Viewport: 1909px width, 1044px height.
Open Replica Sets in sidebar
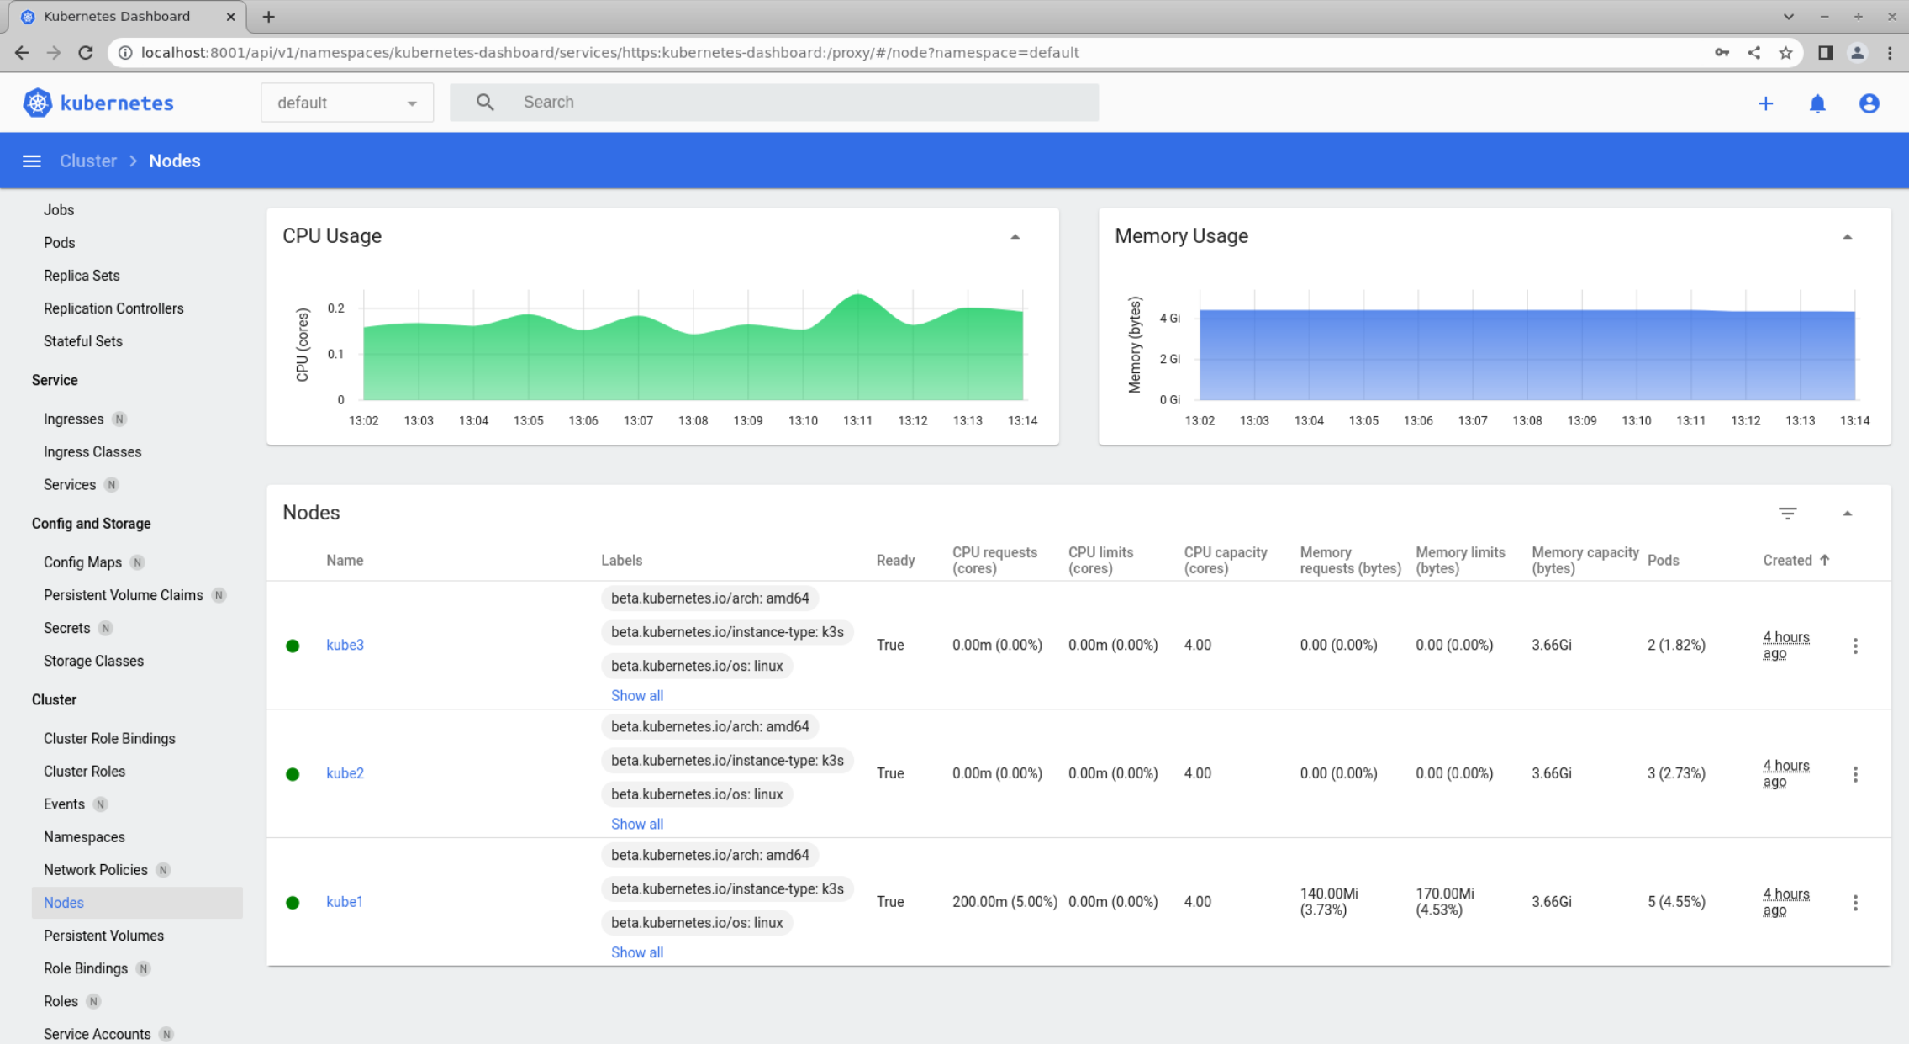tap(82, 275)
